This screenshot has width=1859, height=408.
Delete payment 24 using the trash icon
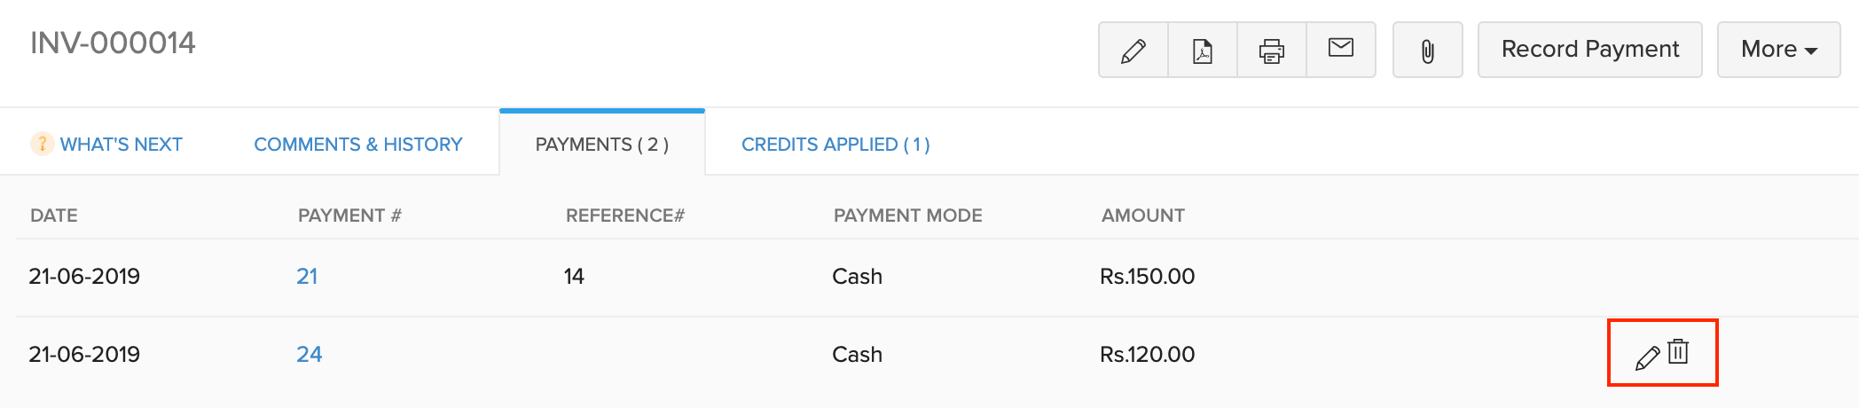[1678, 352]
